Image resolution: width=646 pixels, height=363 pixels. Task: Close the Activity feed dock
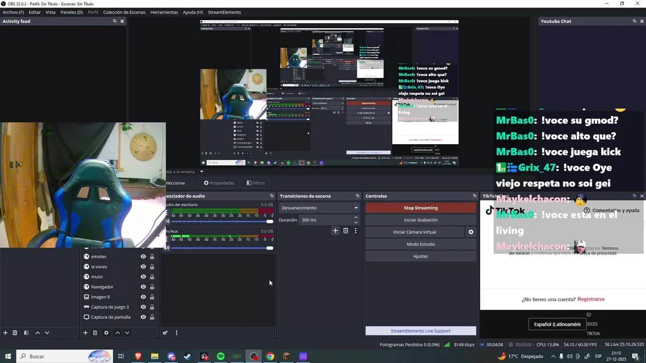[122, 21]
